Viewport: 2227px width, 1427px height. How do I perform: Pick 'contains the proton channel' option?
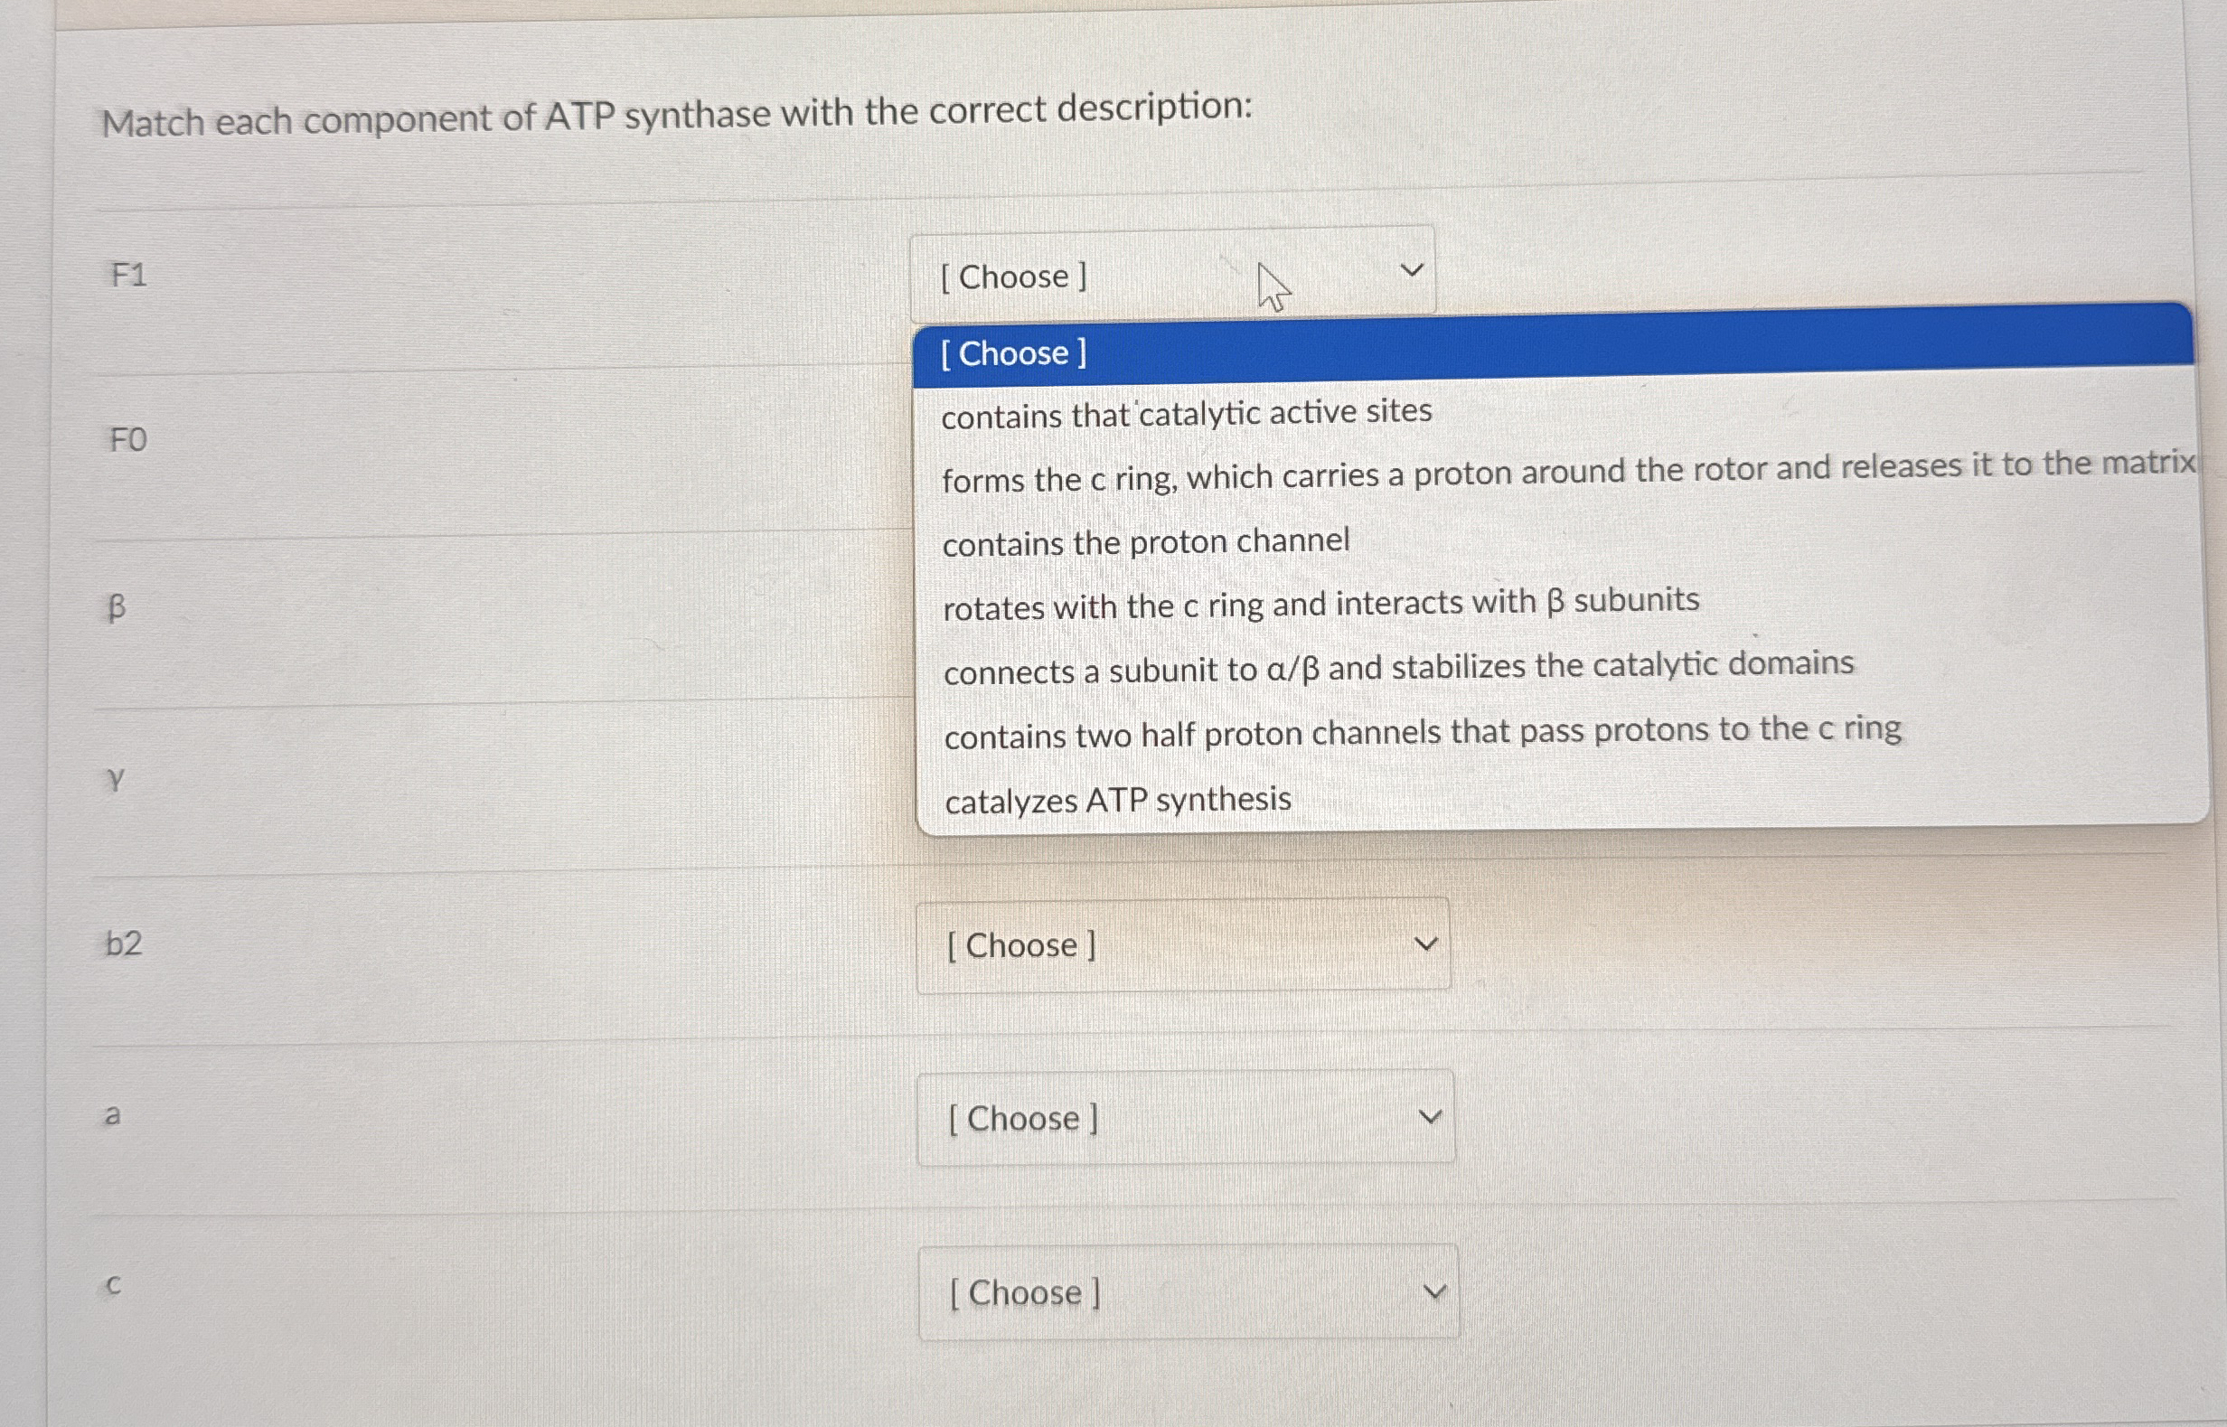tap(1145, 541)
